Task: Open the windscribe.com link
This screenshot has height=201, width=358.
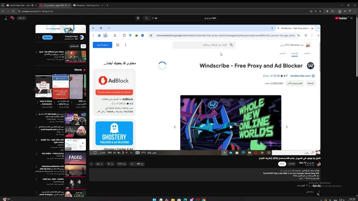Action: [300, 76]
